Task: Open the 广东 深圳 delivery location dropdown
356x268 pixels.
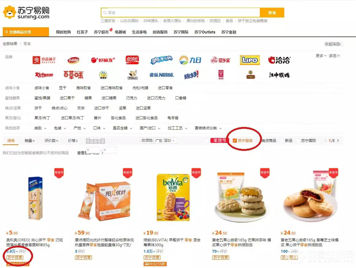Action: (x=165, y=141)
